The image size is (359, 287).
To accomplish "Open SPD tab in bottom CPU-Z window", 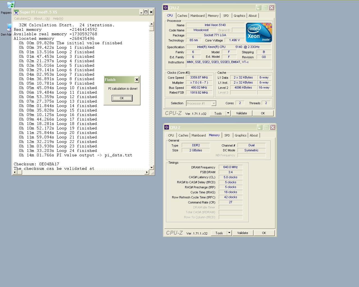I will pyautogui.click(x=227, y=135).
